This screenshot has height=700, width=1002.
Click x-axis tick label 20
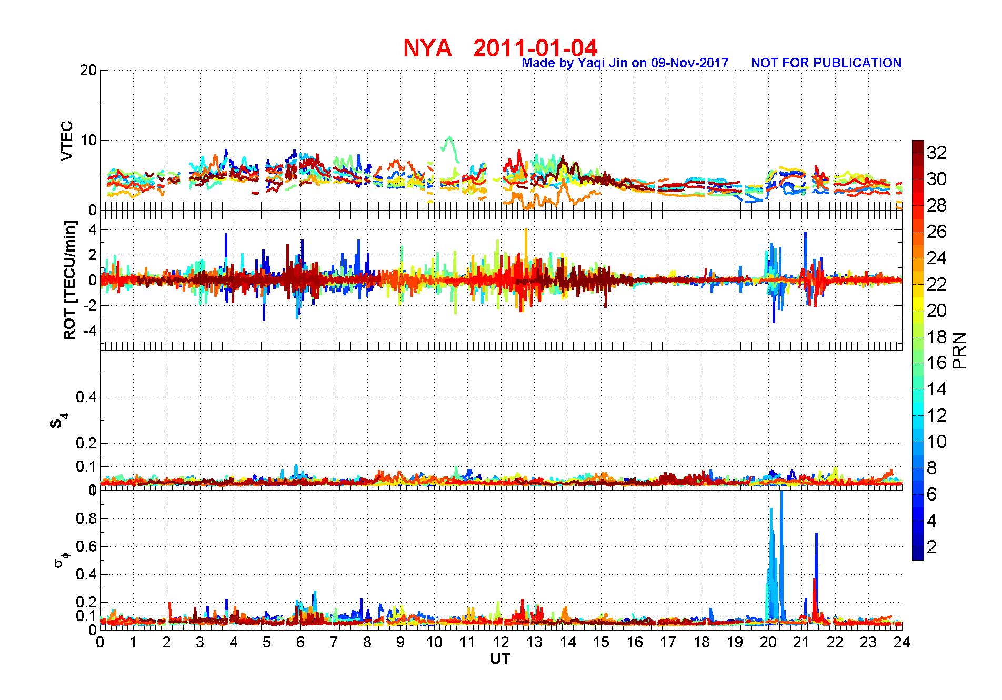[x=768, y=642]
